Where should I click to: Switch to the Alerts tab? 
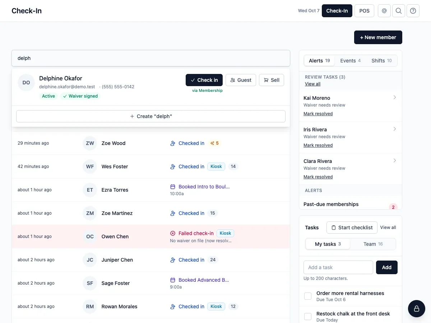(x=319, y=61)
